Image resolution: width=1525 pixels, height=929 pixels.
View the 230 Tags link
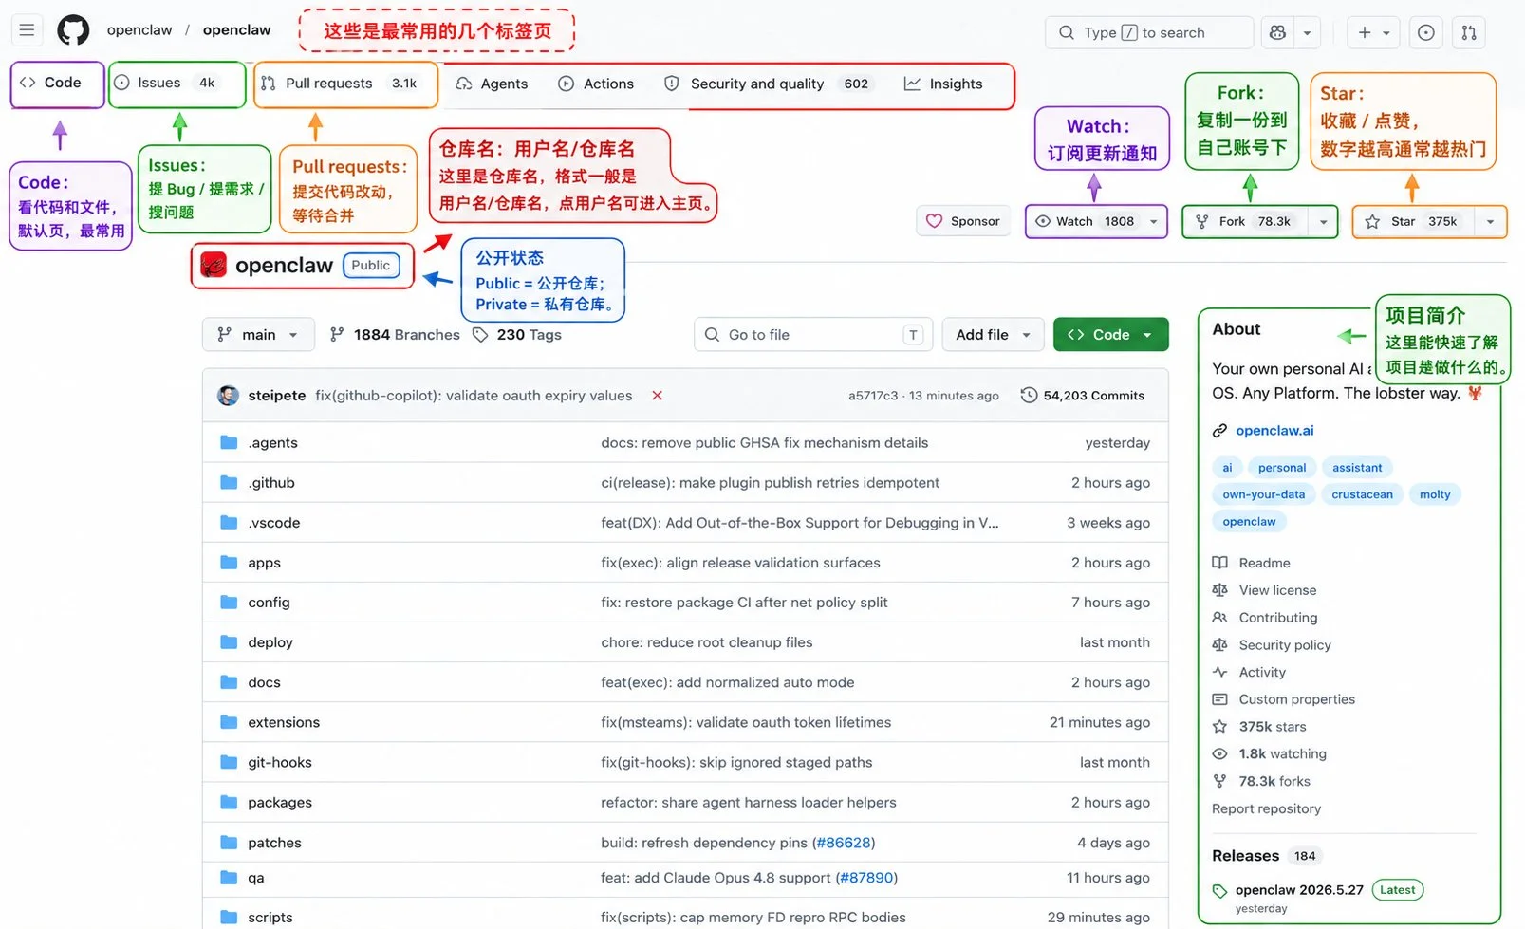coord(517,335)
